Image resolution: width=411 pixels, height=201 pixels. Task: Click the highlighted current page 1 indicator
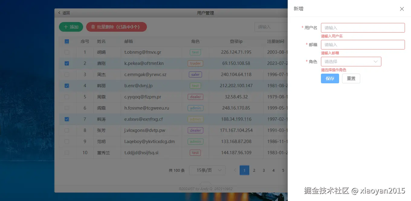[x=244, y=170]
